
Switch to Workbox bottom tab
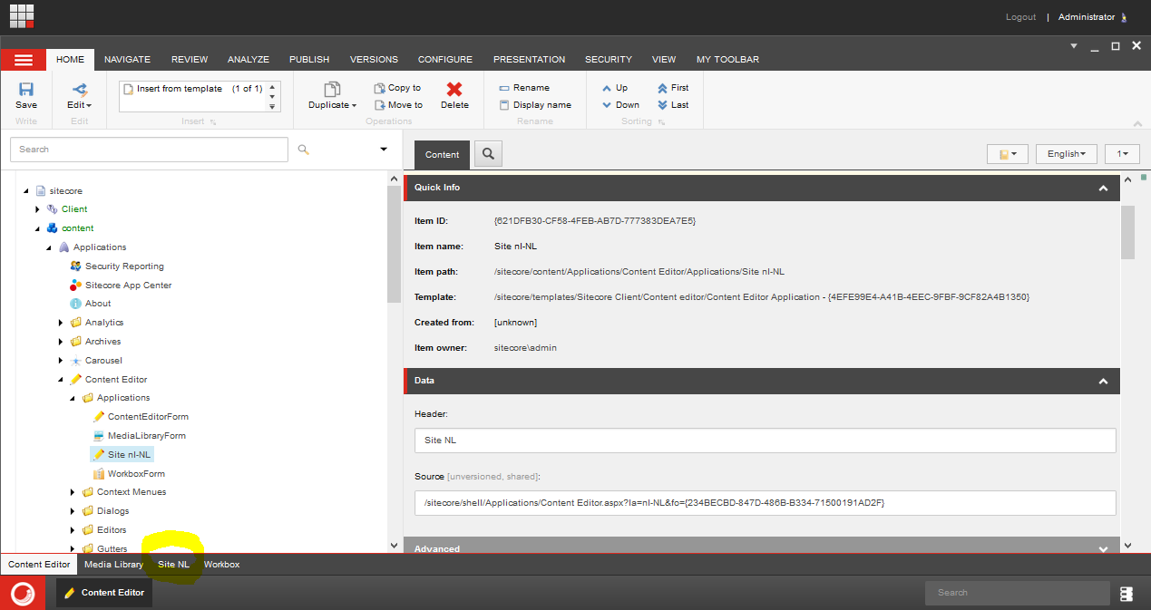tap(221, 565)
